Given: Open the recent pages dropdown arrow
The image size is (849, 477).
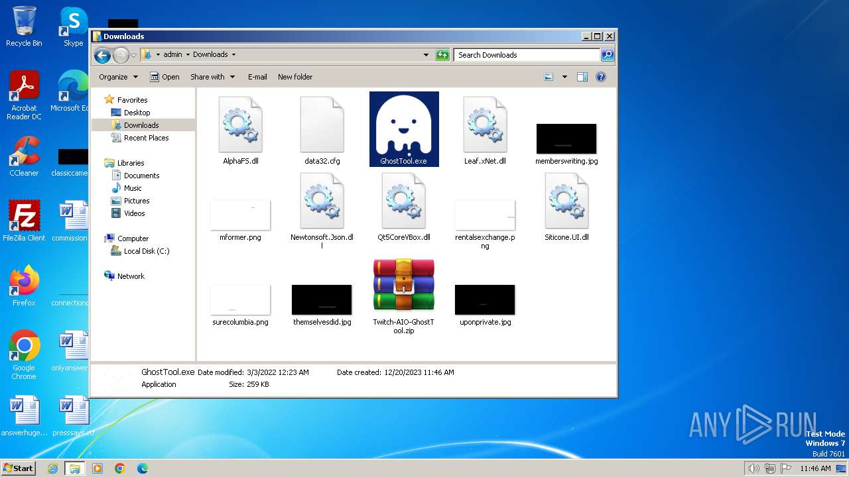Looking at the screenshot, I should coord(133,55).
